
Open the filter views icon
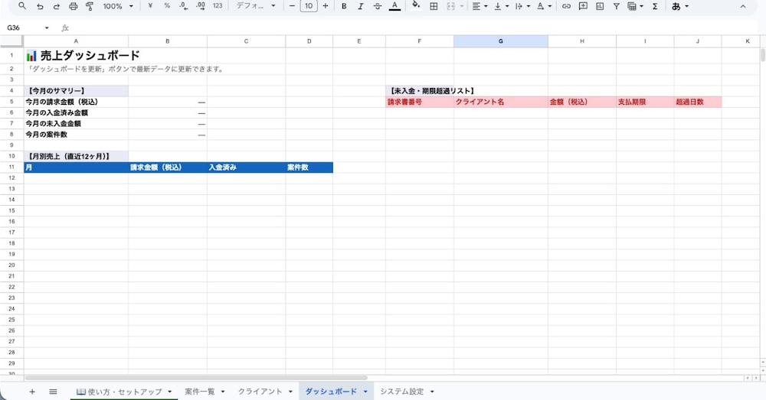(632, 6)
